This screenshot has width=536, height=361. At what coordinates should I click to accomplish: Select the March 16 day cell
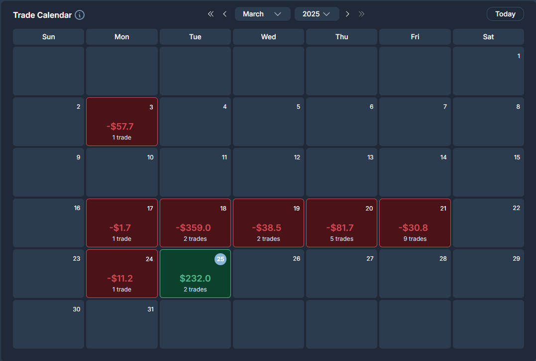click(x=49, y=223)
